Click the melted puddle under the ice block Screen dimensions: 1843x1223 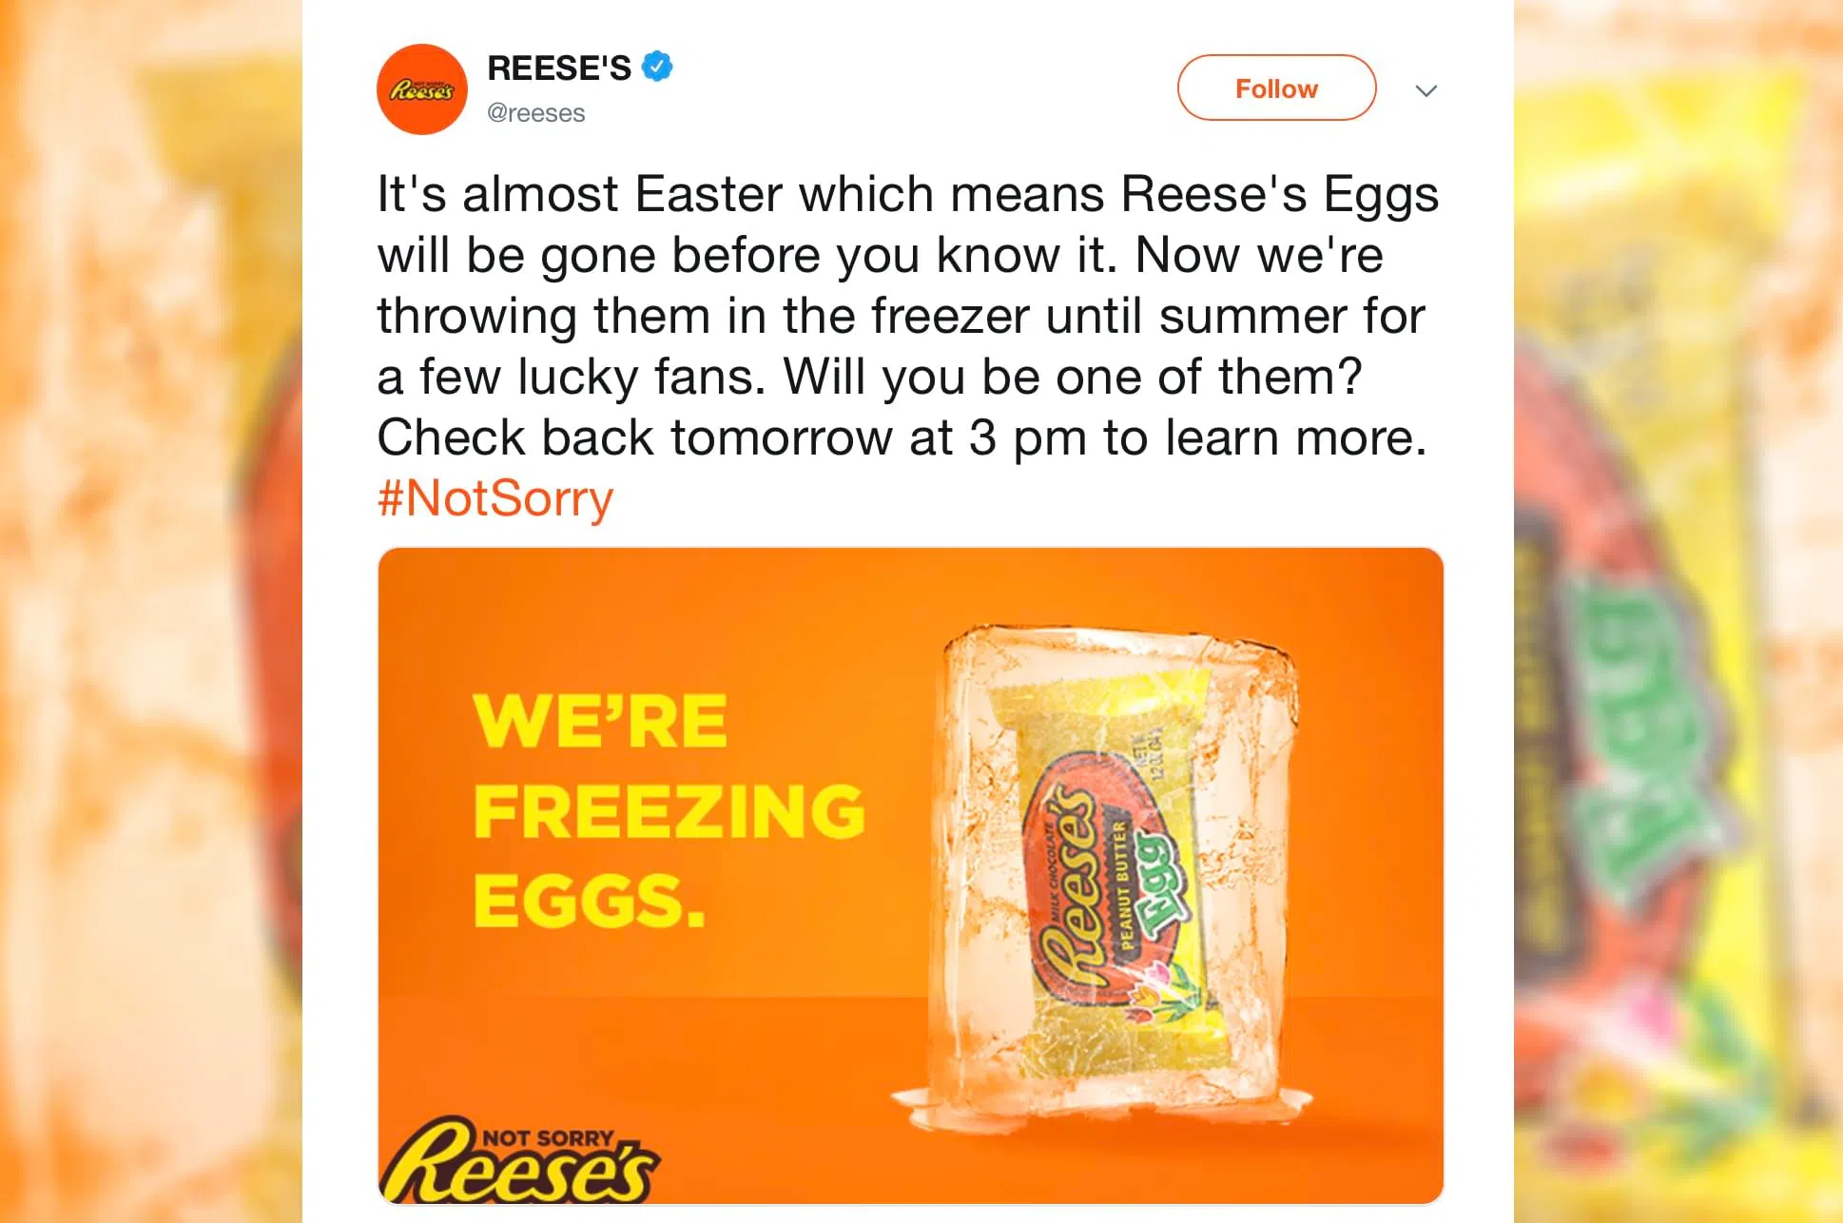(1103, 1108)
